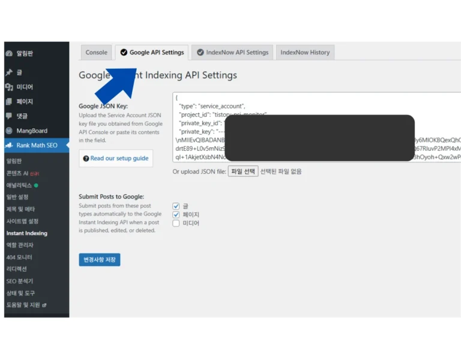Screen dimensions: 461x345
Task: Open the 제목 및 메타 submenu item
Action: [x=20, y=209]
